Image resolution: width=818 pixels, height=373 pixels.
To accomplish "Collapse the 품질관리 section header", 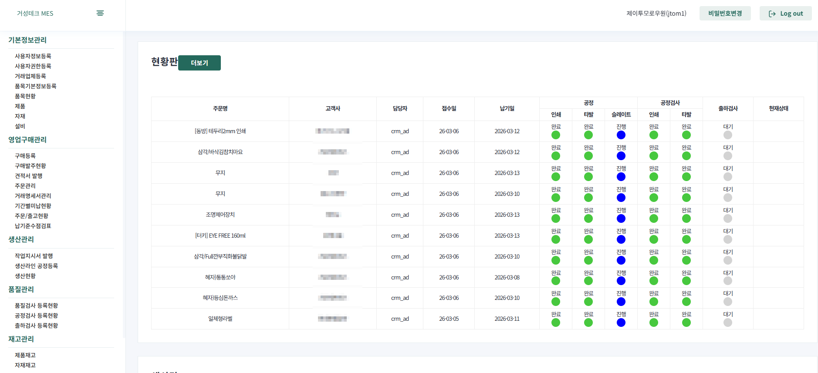I will tap(21, 289).
